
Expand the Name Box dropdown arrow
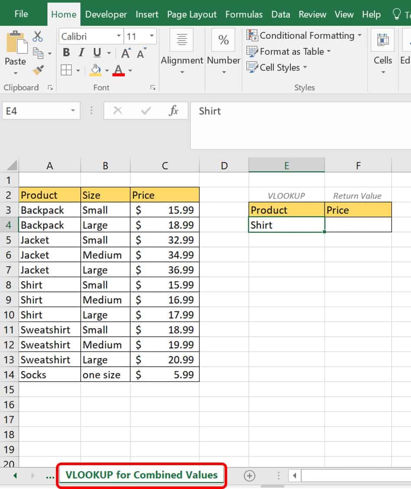click(x=73, y=111)
